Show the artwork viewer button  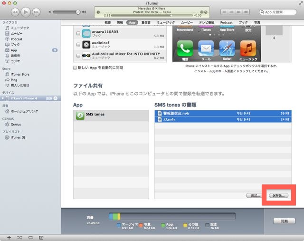pyautogui.click(x=41, y=238)
